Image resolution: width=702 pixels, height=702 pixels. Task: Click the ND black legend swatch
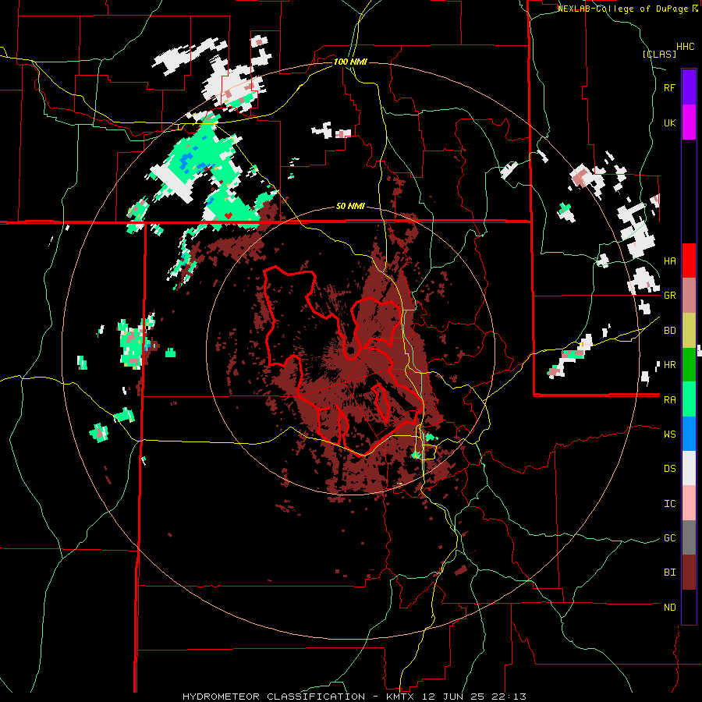[x=689, y=607]
